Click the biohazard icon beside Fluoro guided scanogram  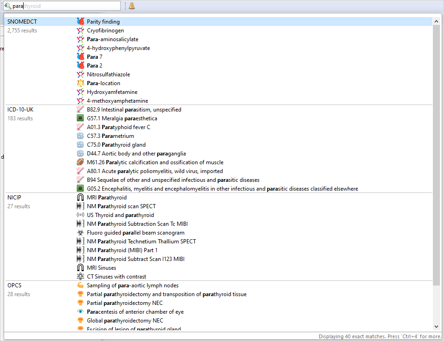coord(80,233)
